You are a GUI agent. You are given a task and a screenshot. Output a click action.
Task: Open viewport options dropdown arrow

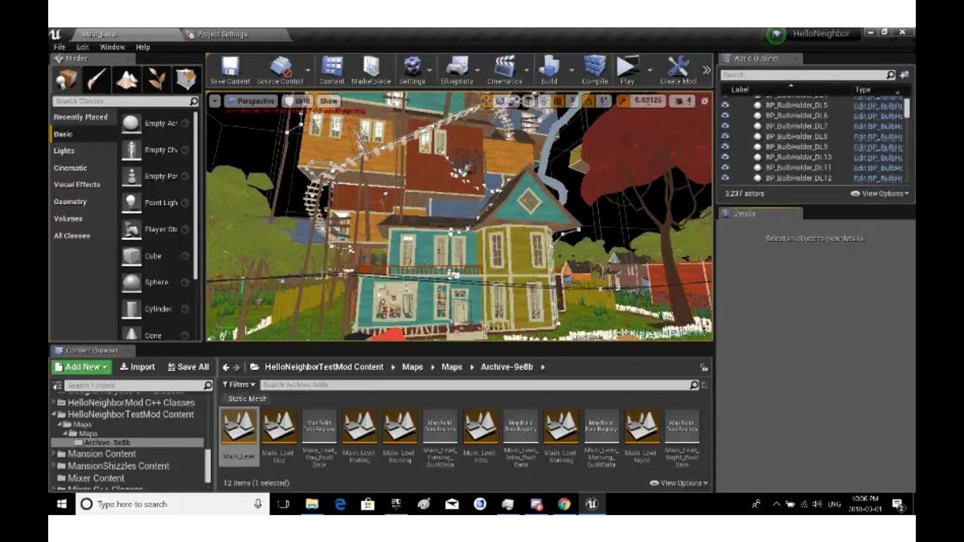click(x=215, y=101)
